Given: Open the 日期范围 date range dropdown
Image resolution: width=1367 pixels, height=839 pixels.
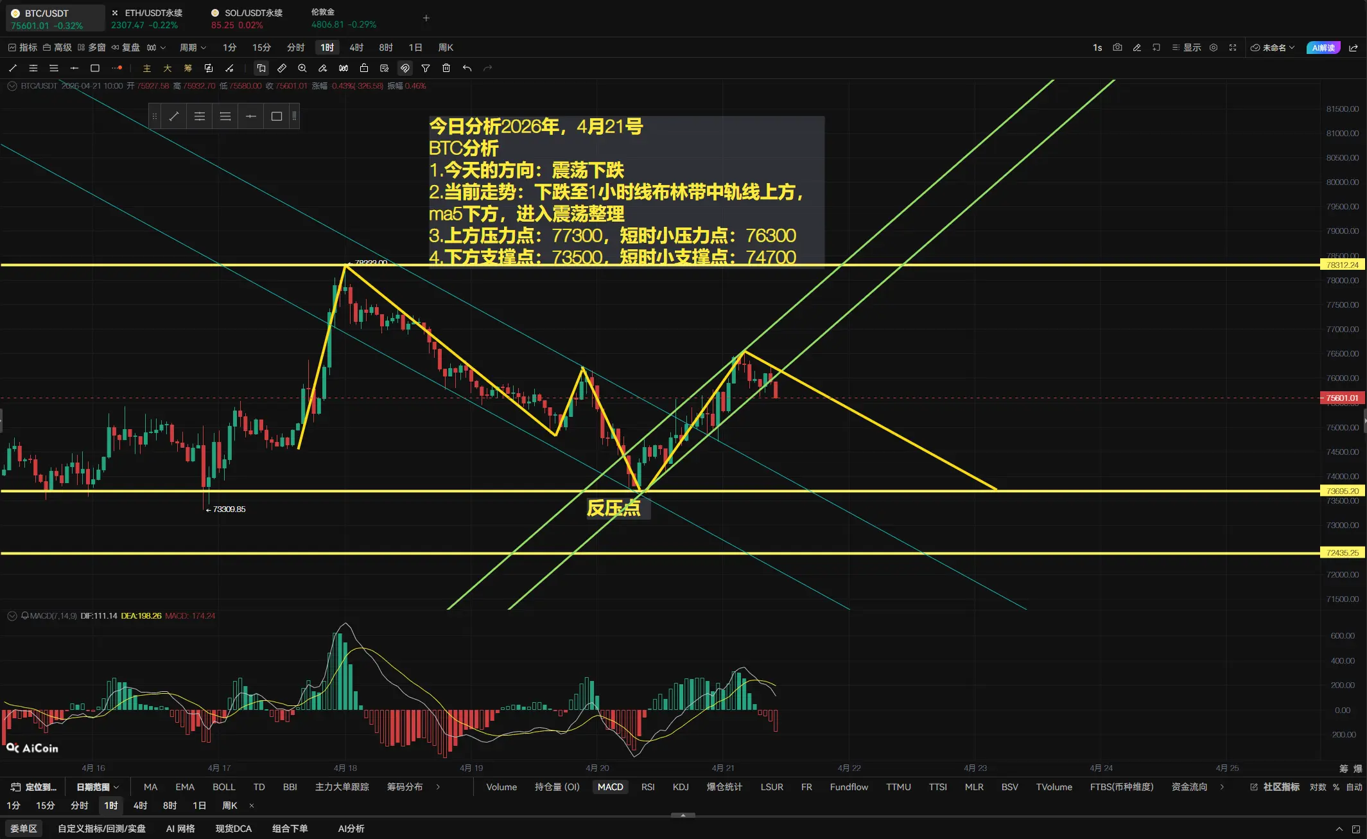Looking at the screenshot, I should click(x=98, y=787).
